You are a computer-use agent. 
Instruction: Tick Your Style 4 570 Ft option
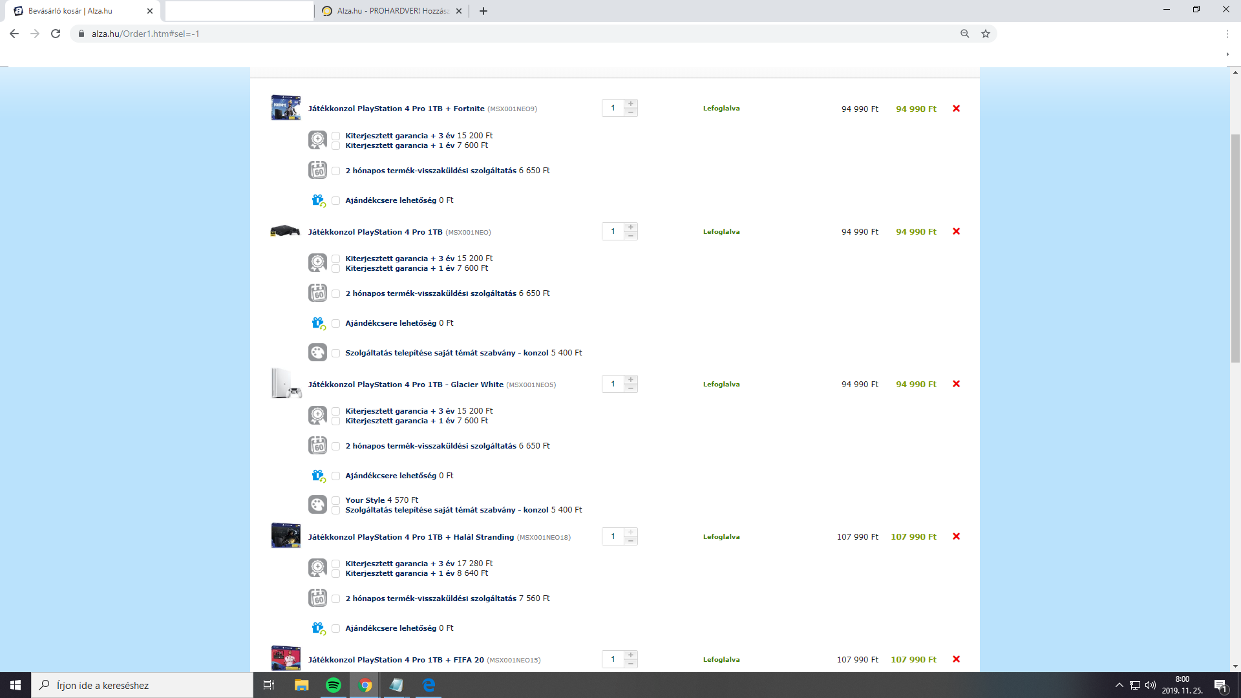336,500
